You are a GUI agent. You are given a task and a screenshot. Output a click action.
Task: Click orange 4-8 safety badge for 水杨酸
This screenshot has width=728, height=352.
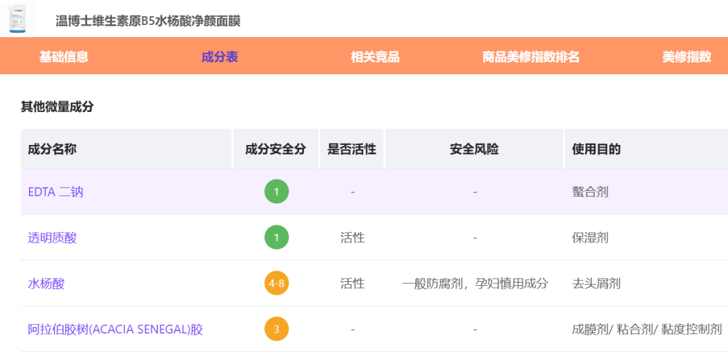tap(276, 284)
